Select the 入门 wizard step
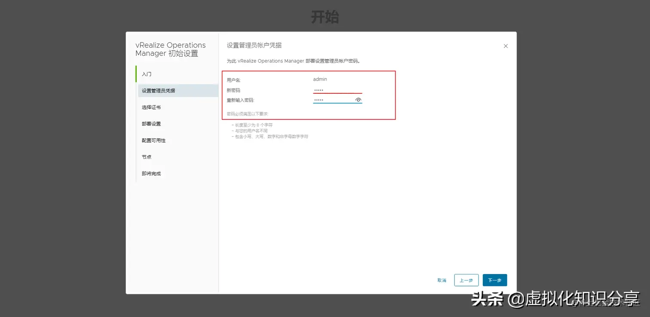The height and width of the screenshot is (317, 650). 146,74
